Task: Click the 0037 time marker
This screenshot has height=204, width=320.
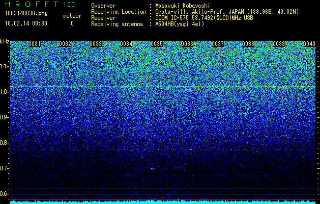Action: pyautogui.click(x=218, y=44)
